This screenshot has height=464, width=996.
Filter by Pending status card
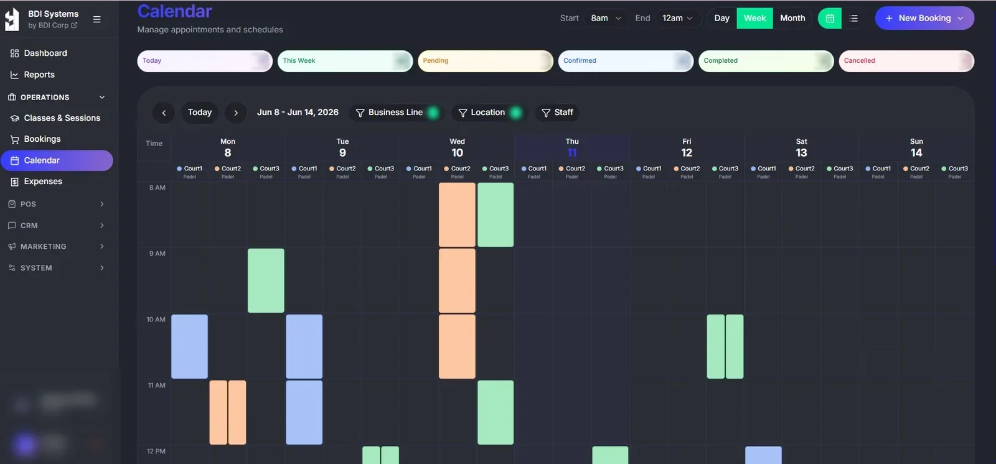click(x=486, y=61)
